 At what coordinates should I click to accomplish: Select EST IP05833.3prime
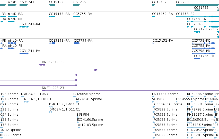point(154,128)
